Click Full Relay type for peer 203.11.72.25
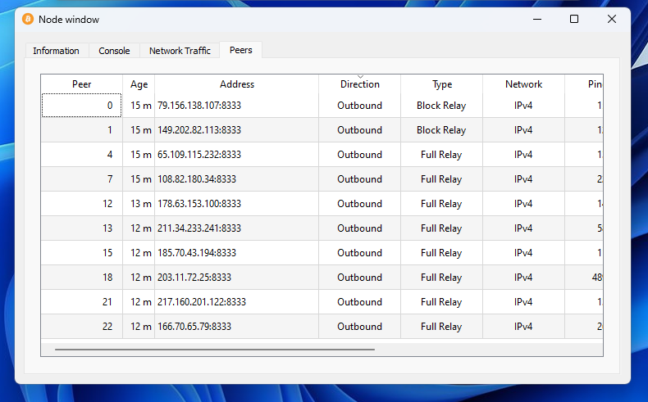 [441, 277]
